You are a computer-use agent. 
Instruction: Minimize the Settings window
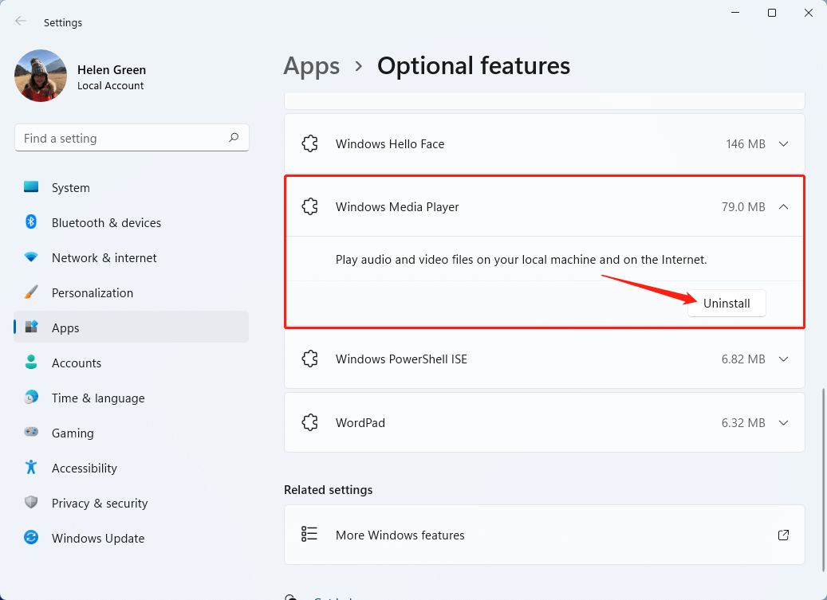(735, 13)
